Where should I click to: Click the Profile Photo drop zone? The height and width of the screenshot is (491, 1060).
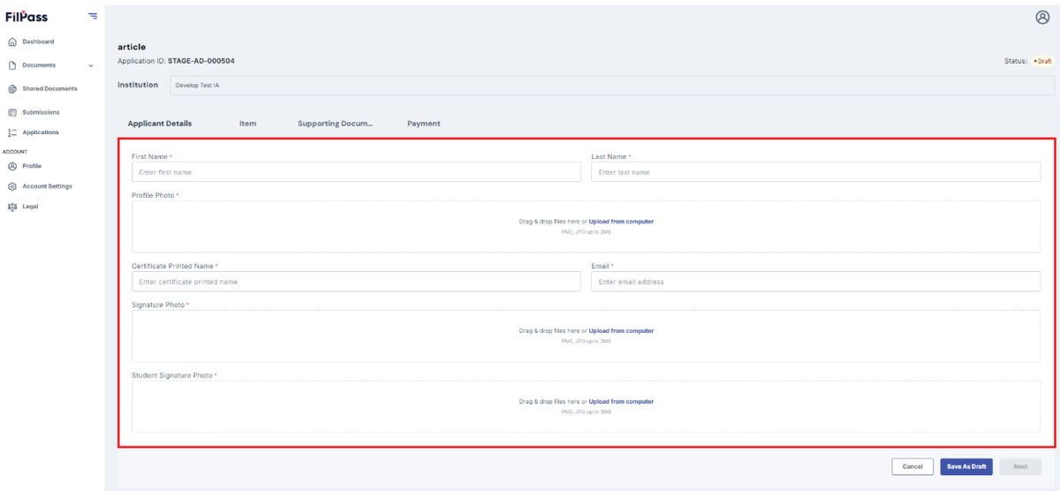coord(586,226)
